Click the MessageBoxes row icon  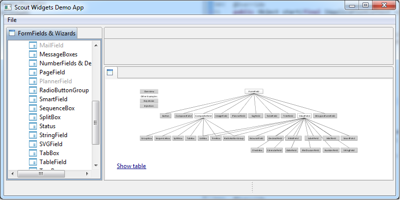pos(33,54)
